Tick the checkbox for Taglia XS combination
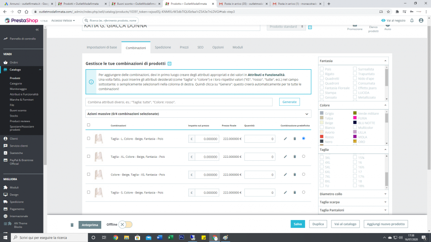The height and width of the screenshot is (242, 431). point(88,175)
